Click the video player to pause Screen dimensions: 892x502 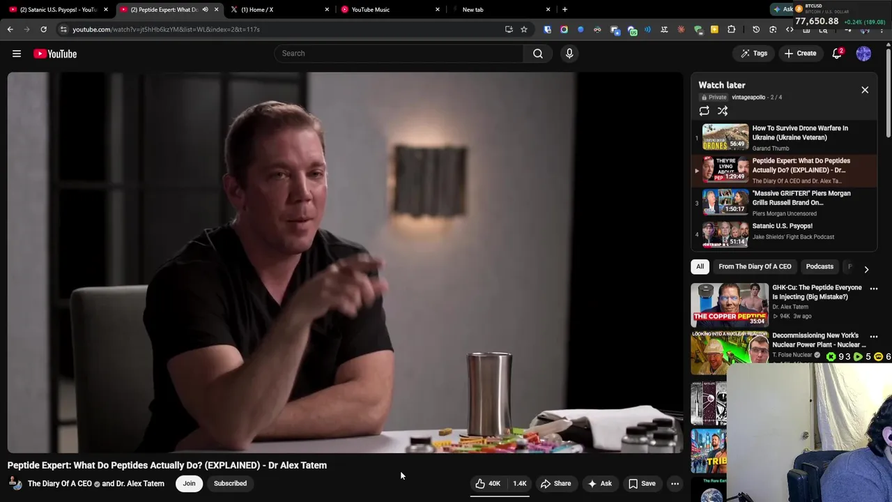click(x=345, y=263)
